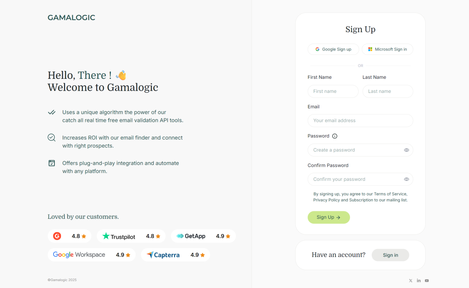Open the Terms of Service link

pyautogui.click(x=390, y=194)
